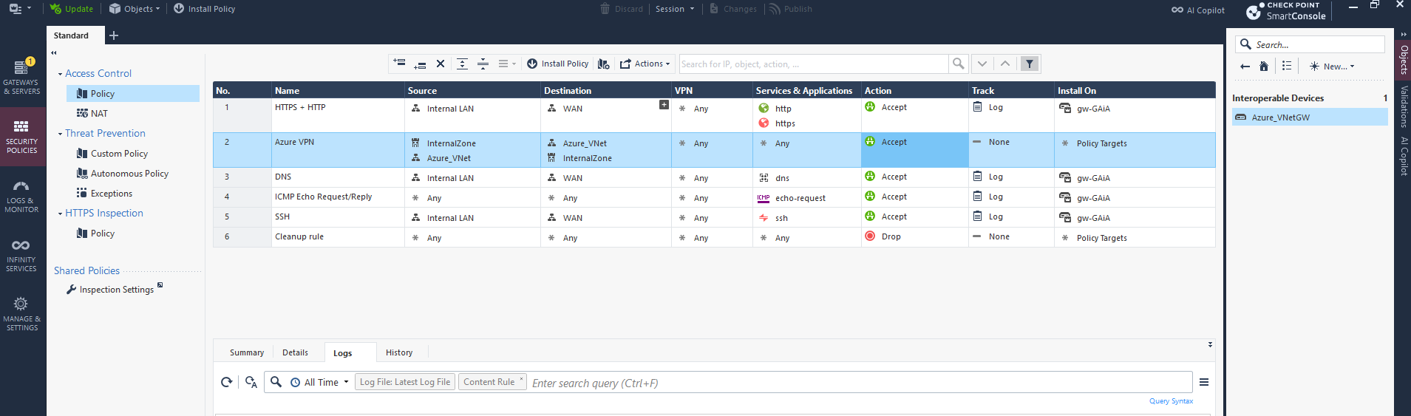Switch Objects panel list view
The width and height of the screenshot is (1411, 416).
click(1287, 66)
